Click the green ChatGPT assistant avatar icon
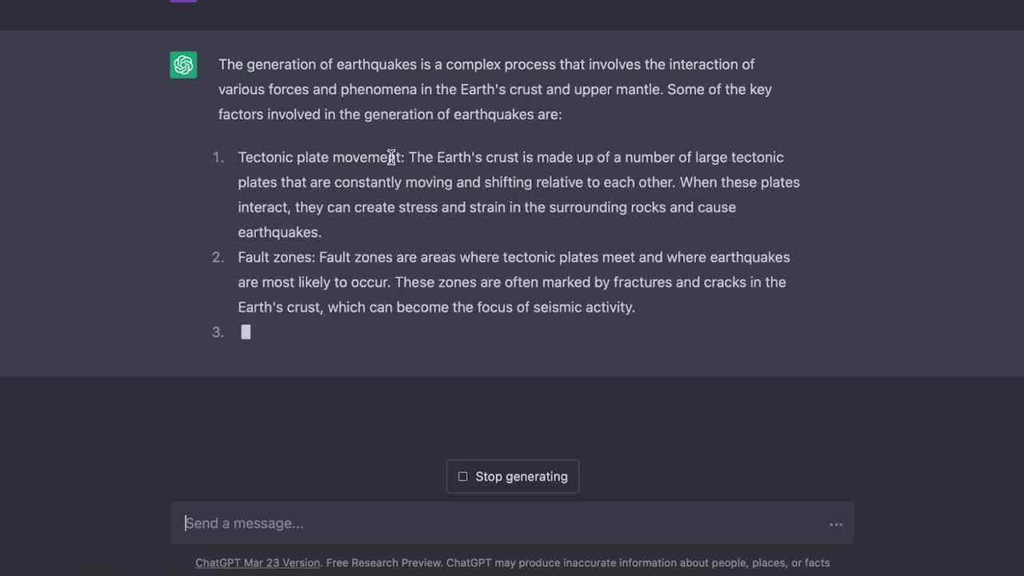 pyautogui.click(x=183, y=65)
